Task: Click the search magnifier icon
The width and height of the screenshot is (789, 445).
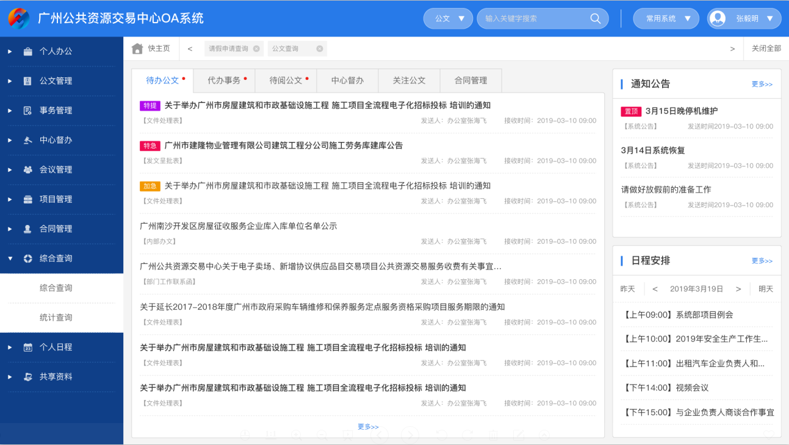Action: [x=594, y=18]
